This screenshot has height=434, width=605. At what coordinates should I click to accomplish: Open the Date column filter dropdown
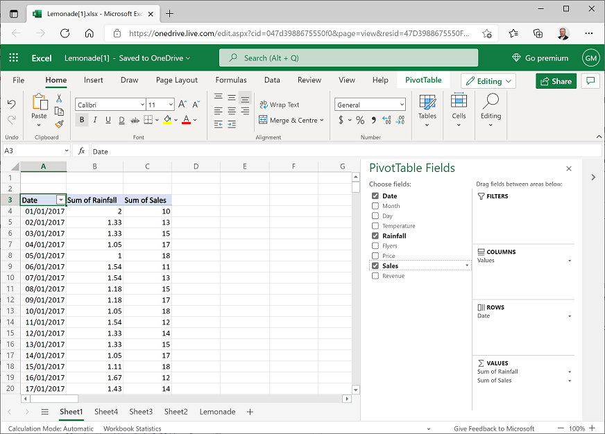click(60, 200)
